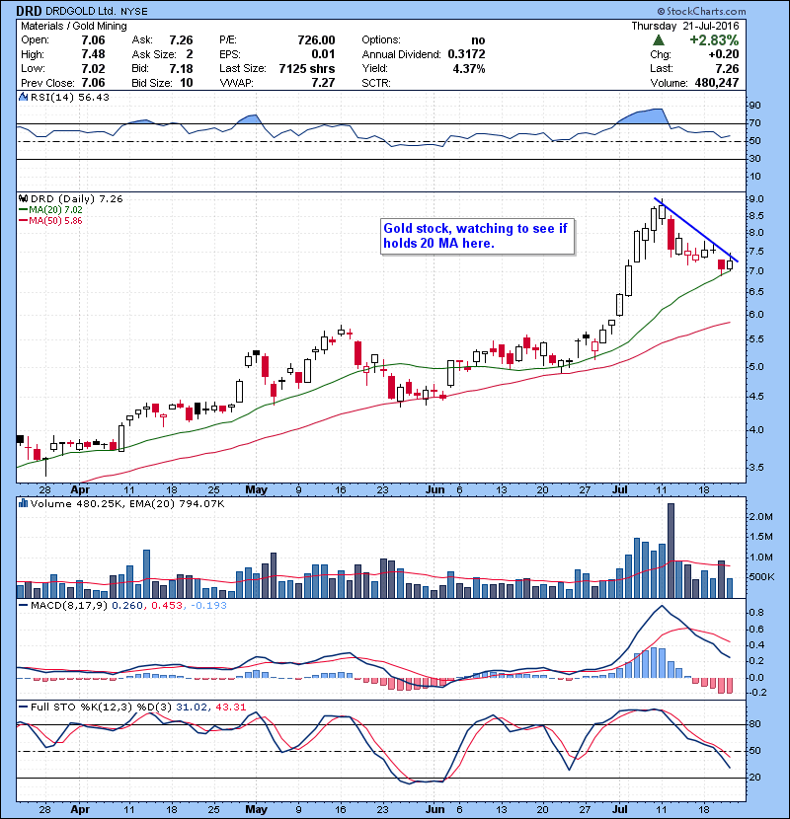
Task: Click the Annual Dividend value 0.3172
Action: click(x=466, y=54)
